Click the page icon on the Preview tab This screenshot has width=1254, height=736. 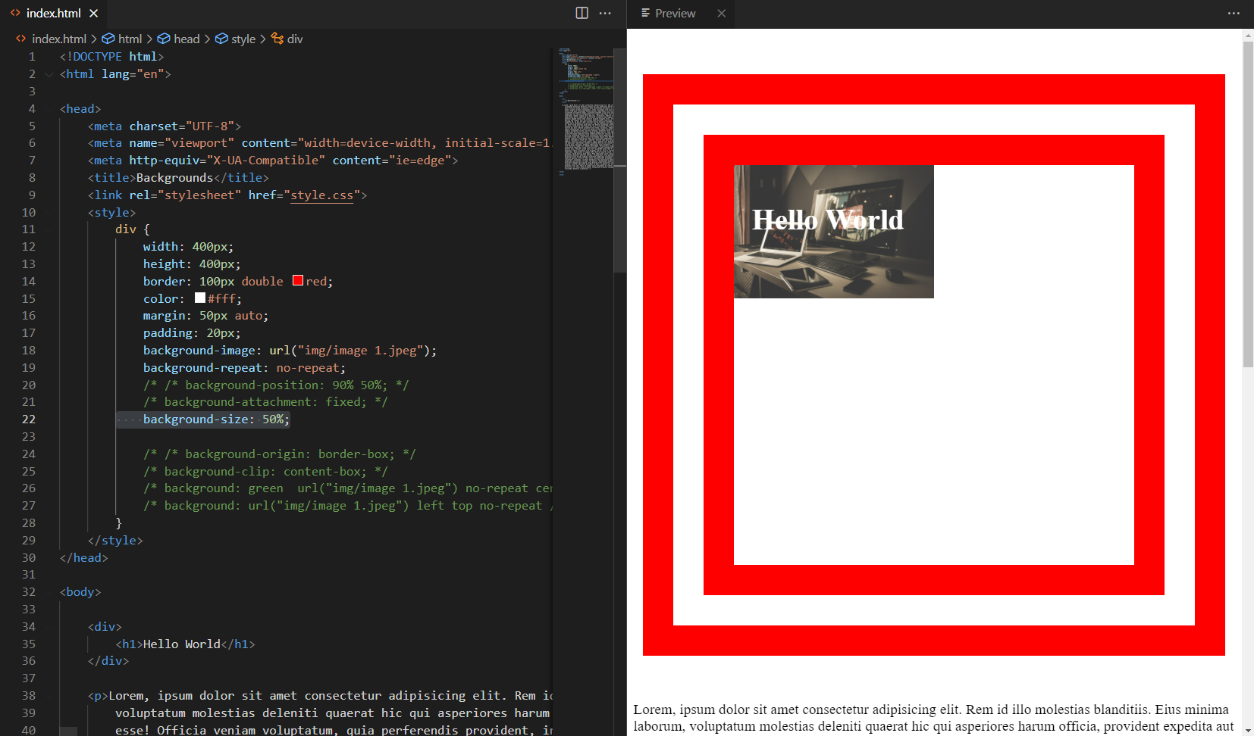click(x=644, y=13)
